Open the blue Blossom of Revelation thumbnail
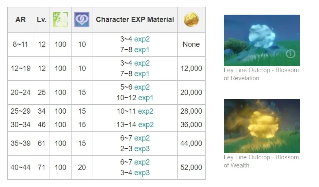Image resolution: width=319 pixels, height=187 pixels. coord(261,40)
